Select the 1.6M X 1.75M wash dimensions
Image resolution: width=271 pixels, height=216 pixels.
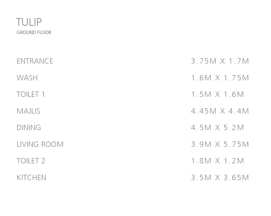pyautogui.click(x=220, y=78)
